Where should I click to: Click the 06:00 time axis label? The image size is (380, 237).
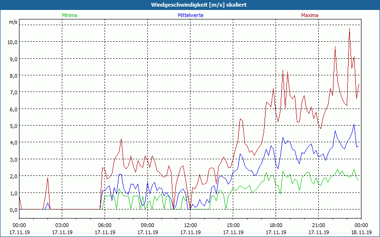click(104, 226)
